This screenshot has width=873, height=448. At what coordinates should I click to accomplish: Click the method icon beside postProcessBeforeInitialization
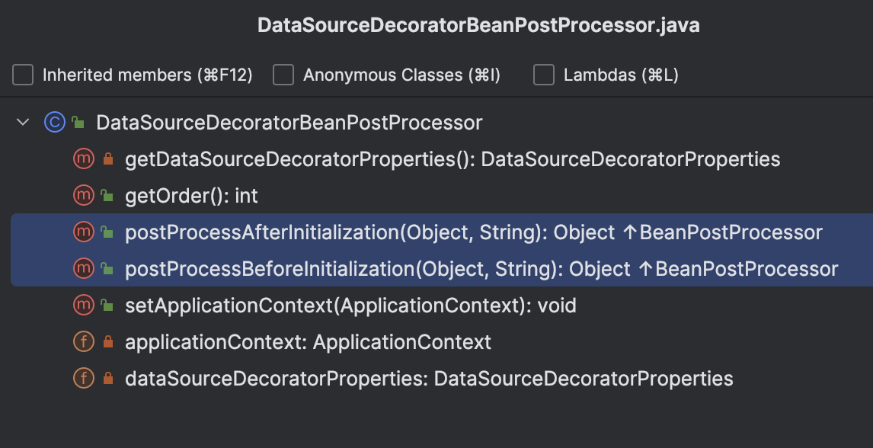pos(82,269)
